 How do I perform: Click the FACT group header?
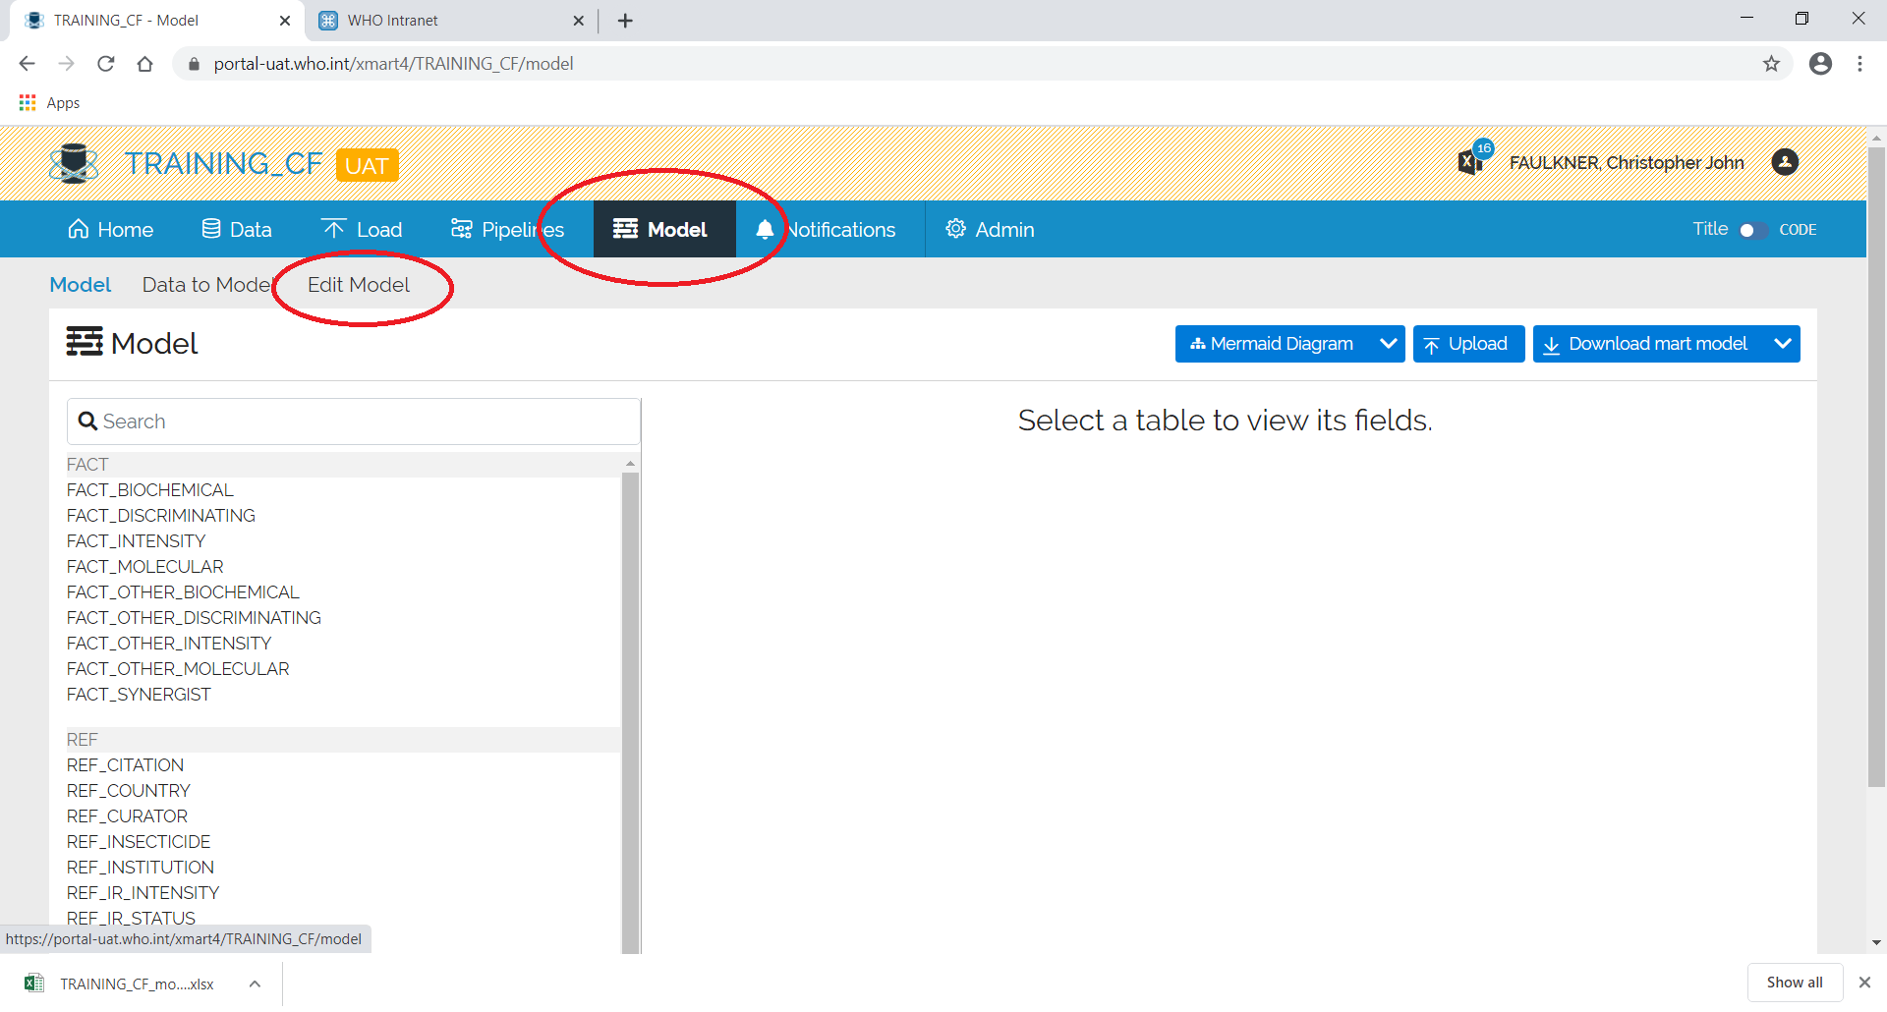[344, 465]
